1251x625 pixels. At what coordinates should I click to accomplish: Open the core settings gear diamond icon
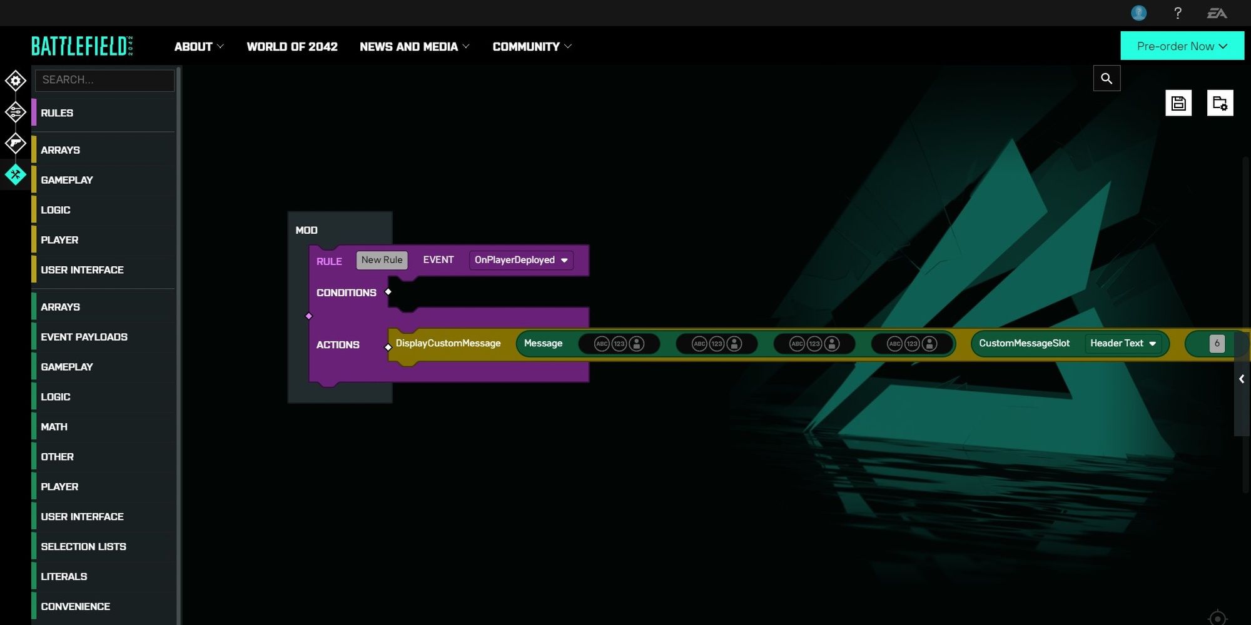point(15,81)
